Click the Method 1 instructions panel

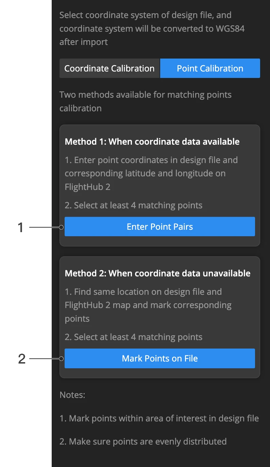click(160, 186)
